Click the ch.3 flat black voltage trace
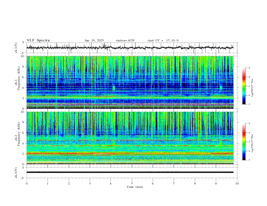This screenshot has width=267, height=206. tap(130, 172)
